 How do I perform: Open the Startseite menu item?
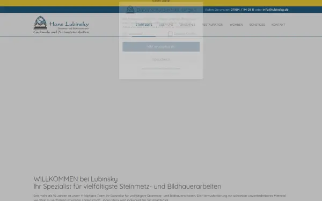[144, 25]
